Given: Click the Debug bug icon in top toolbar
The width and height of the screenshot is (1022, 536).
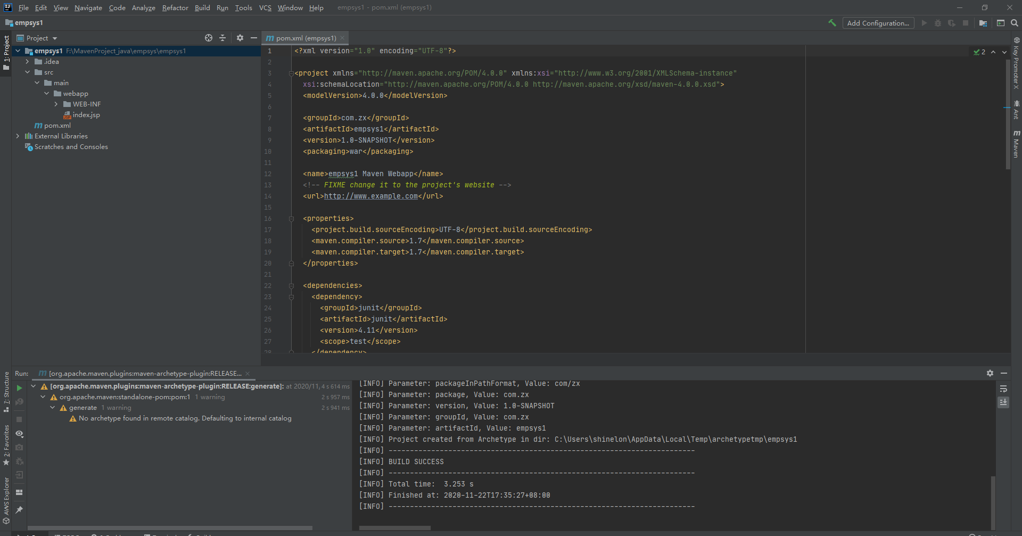Looking at the screenshot, I should 938,23.
